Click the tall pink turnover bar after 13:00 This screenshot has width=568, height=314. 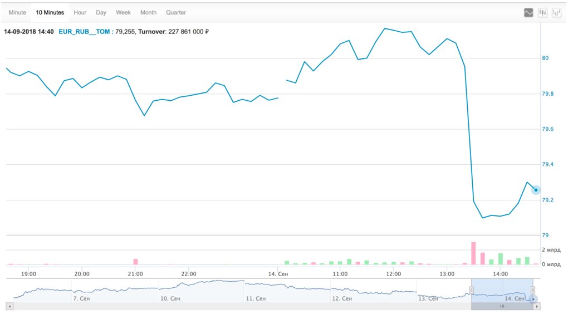pos(473,253)
